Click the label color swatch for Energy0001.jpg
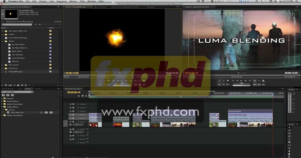 (x=50, y=71)
